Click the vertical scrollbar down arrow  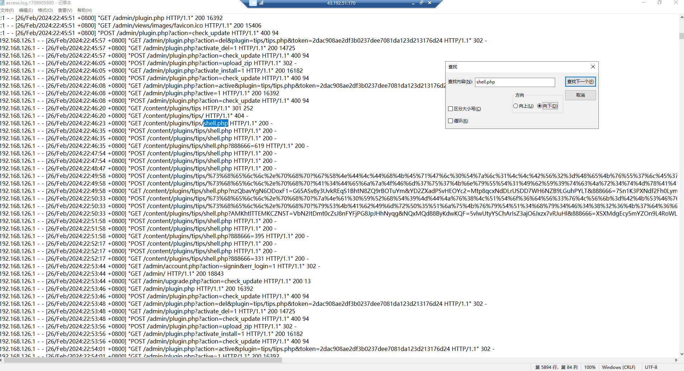coord(681,354)
